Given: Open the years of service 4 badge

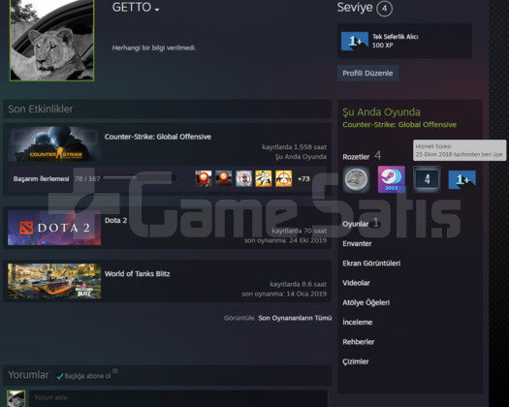Looking at the screenshot, I should pyautogui.click(x=427, y=179).
